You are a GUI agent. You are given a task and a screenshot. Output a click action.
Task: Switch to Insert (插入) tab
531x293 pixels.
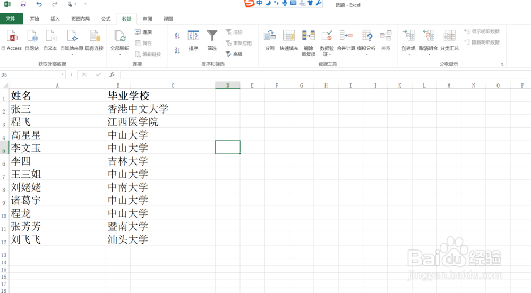[55, 19]
